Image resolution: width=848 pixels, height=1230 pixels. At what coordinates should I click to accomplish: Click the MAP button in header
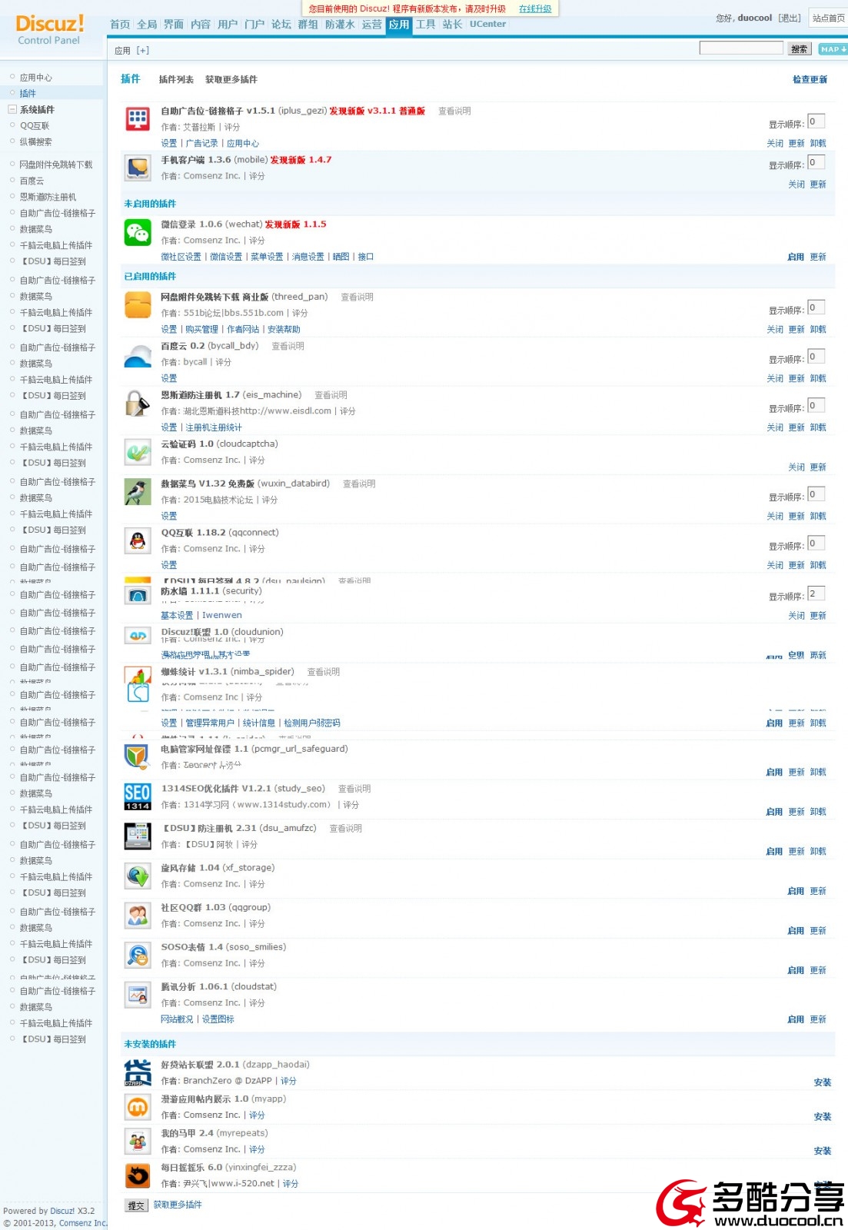[x=833, y=49]
